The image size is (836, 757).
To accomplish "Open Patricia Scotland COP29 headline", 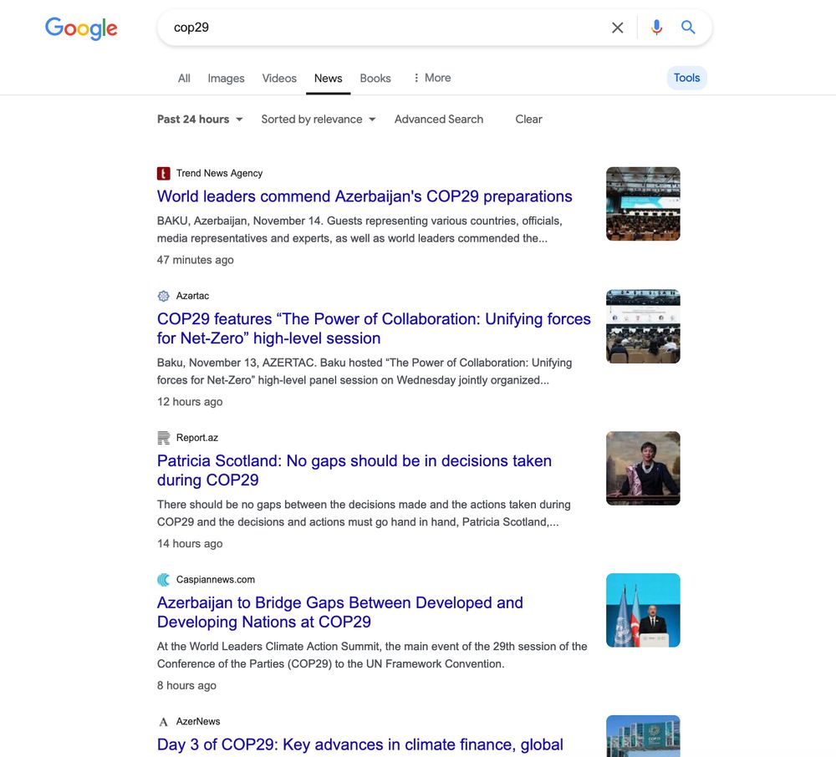I will coord(354,470).
